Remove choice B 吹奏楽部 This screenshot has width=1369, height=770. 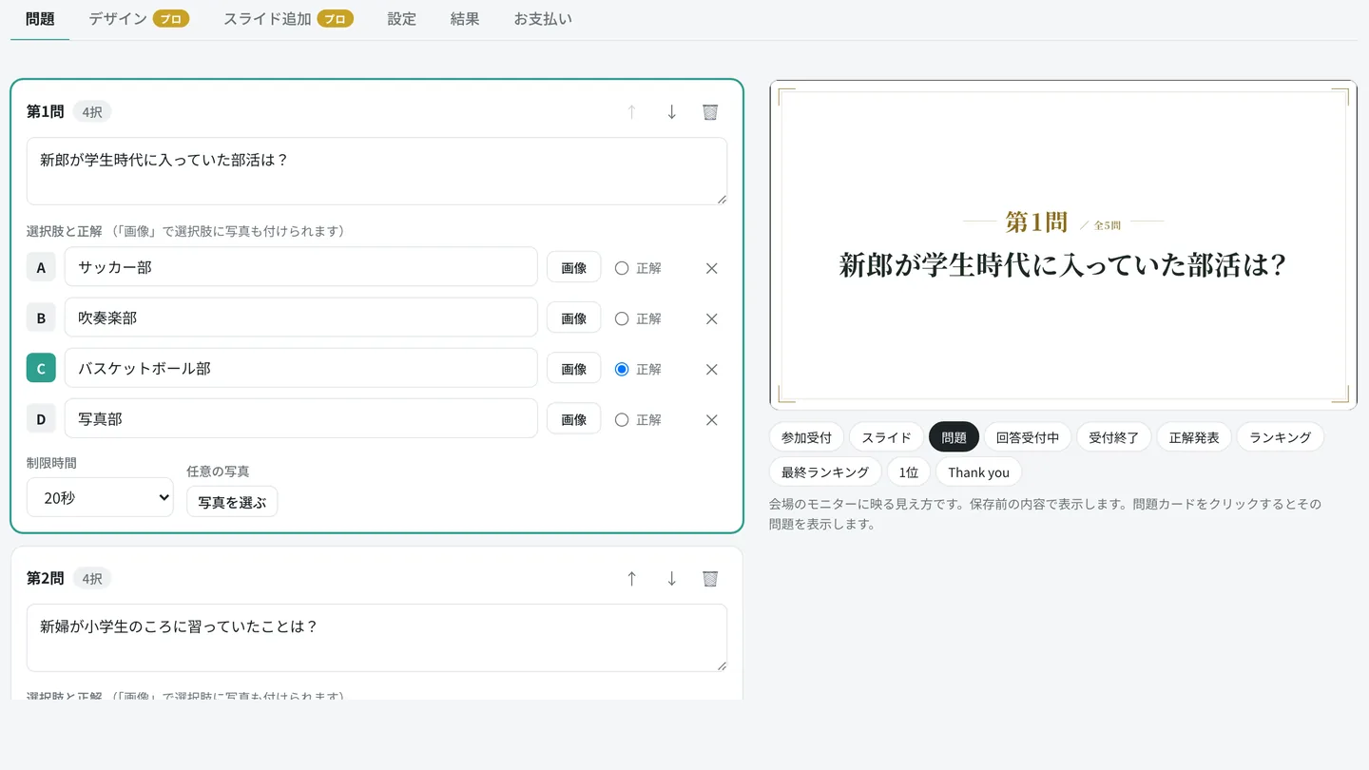(711, 318)
